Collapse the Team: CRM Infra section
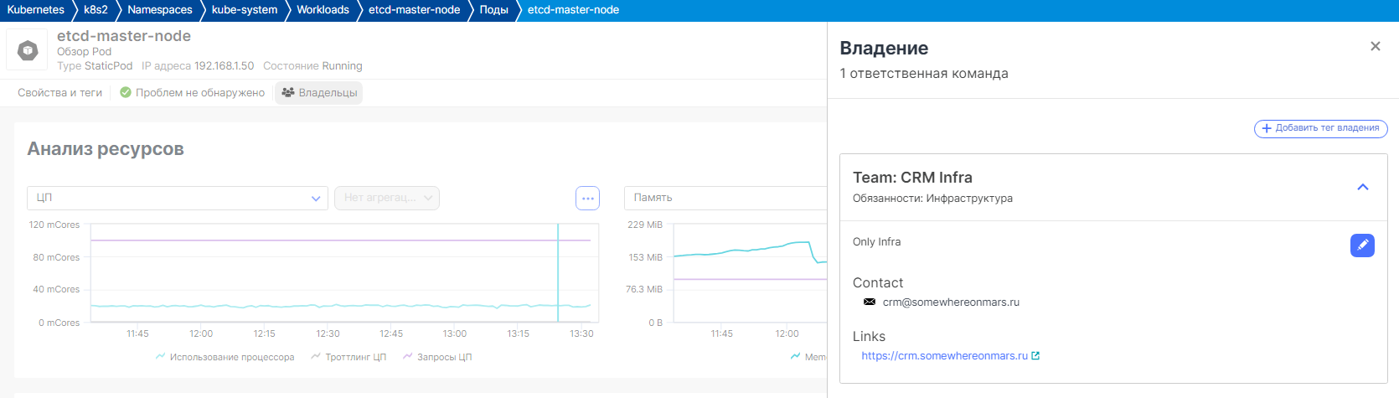This screenshot has width=1399, height=398. click(1362, 187)
